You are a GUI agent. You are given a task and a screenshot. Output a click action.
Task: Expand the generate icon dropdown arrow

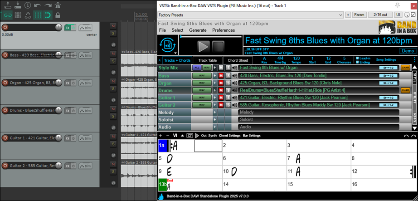pyautogui.click(x=175, y=53)
